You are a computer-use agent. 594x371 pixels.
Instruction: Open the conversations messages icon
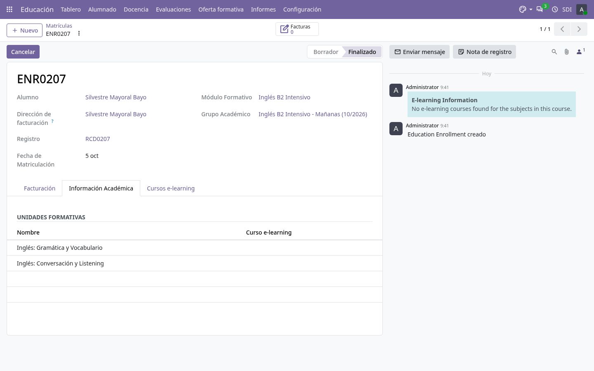[540, 9]
